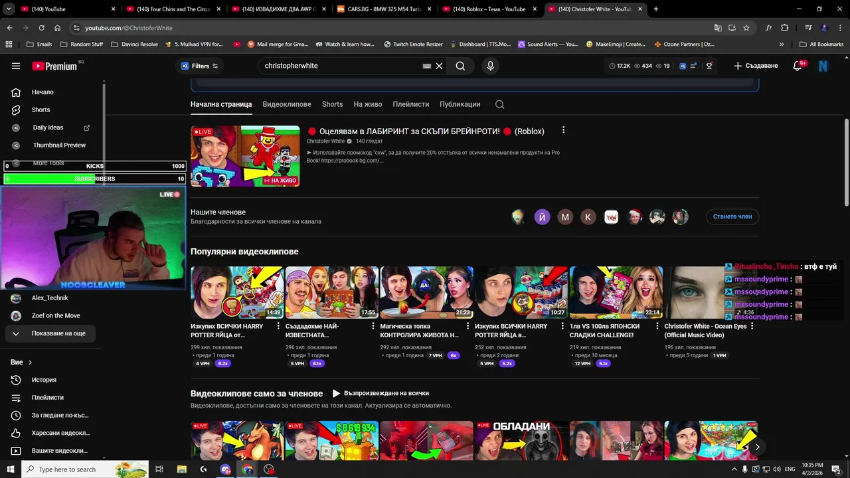Viewport: 850px width, 478px height.
Task: Click the Създаване create button
Action: [x=756, y=66]
